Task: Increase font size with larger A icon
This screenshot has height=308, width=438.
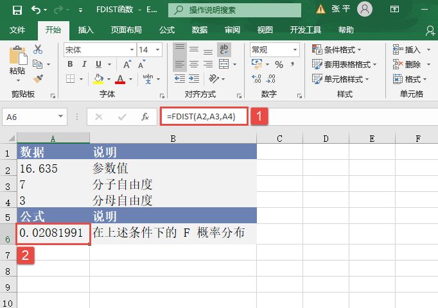Action: [x=127, y=65]
